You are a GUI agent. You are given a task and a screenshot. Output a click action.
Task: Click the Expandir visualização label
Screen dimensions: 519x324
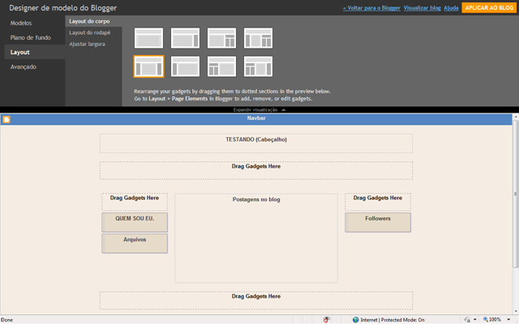[x=255, y=110]
